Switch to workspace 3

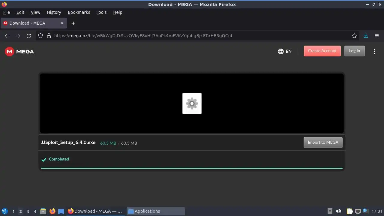[x=28, y=211]
